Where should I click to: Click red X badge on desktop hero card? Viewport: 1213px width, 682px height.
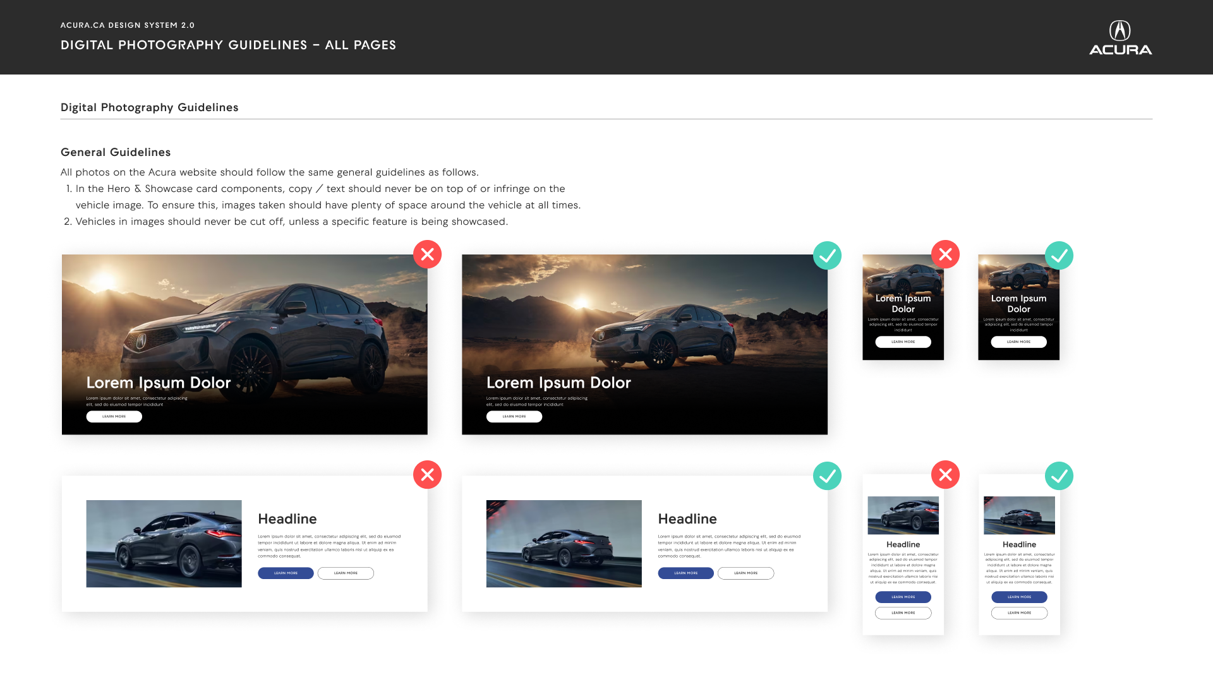tap(427, 254)
